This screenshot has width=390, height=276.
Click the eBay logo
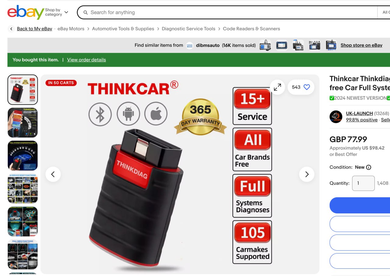[x=26, y=12]
